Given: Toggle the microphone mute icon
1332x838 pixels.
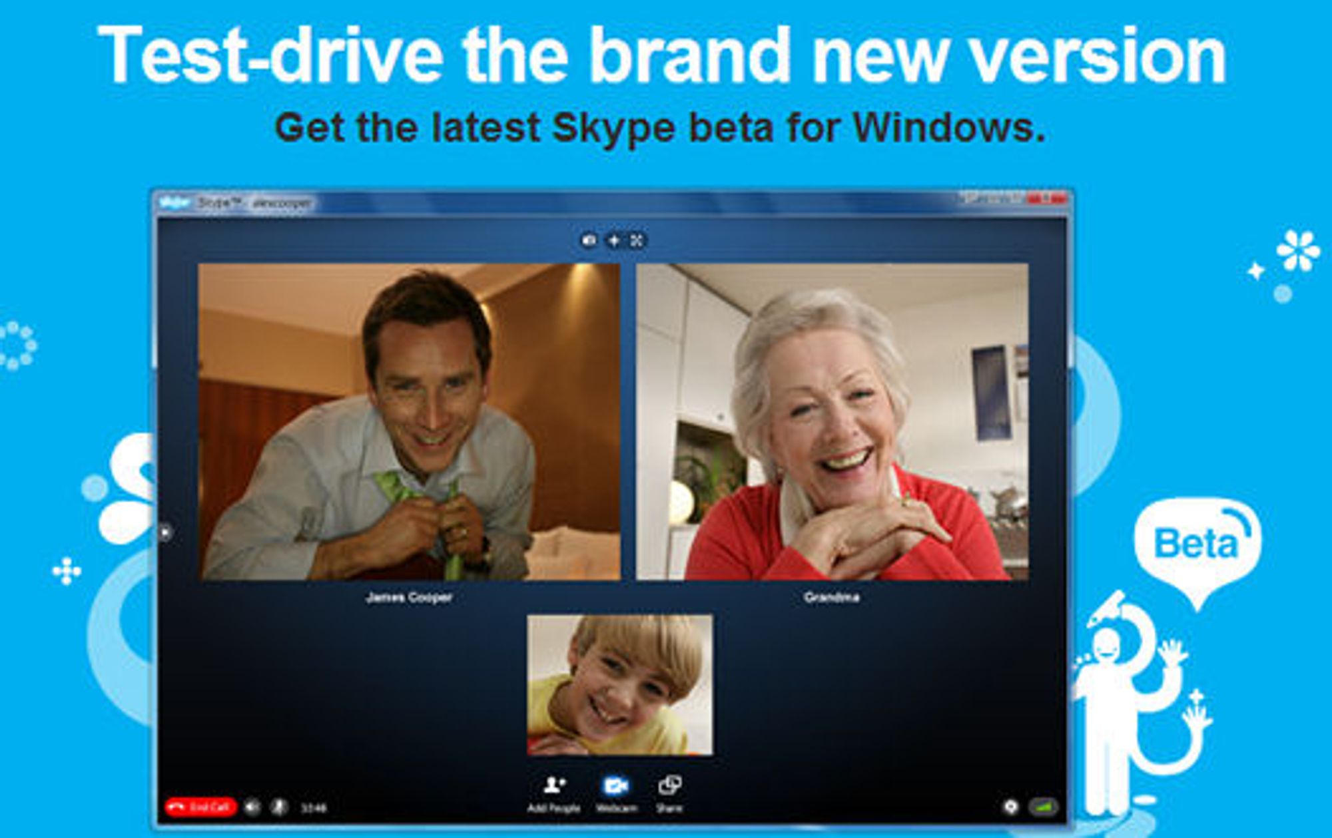Looking at the screenshot, I should coord(280,807).
